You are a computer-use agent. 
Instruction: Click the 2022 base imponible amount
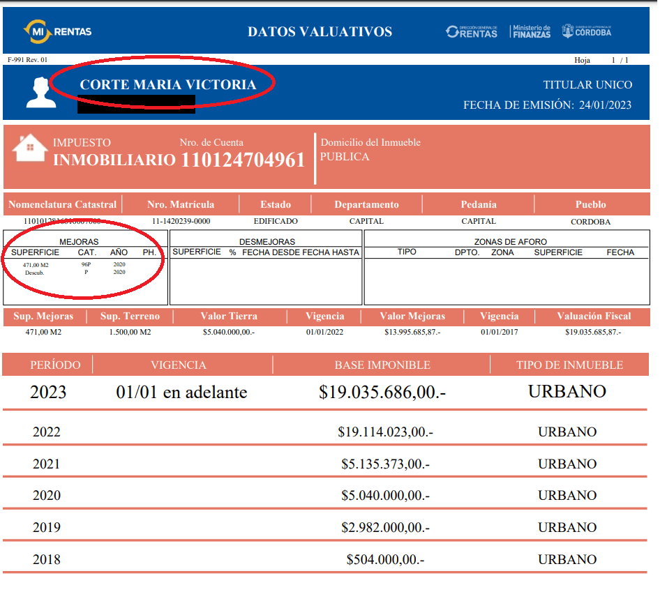pos(385,432)
